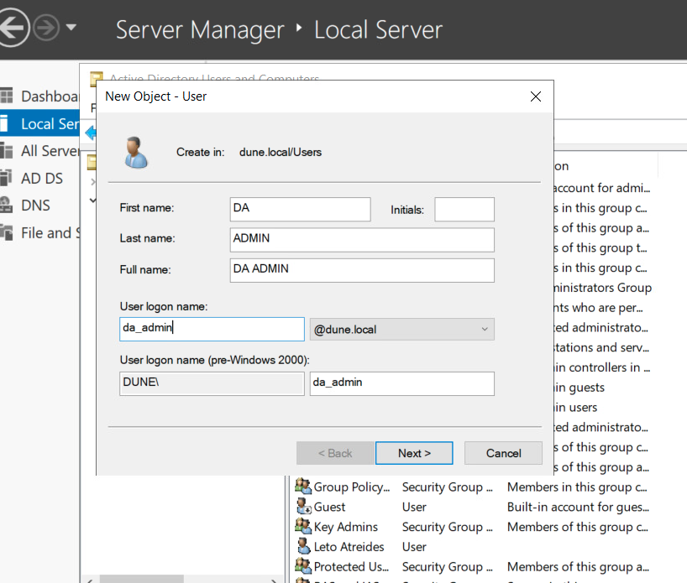Open All Servers in the sidebar
This screenshot has width=687, height=583.
point(50,151)
